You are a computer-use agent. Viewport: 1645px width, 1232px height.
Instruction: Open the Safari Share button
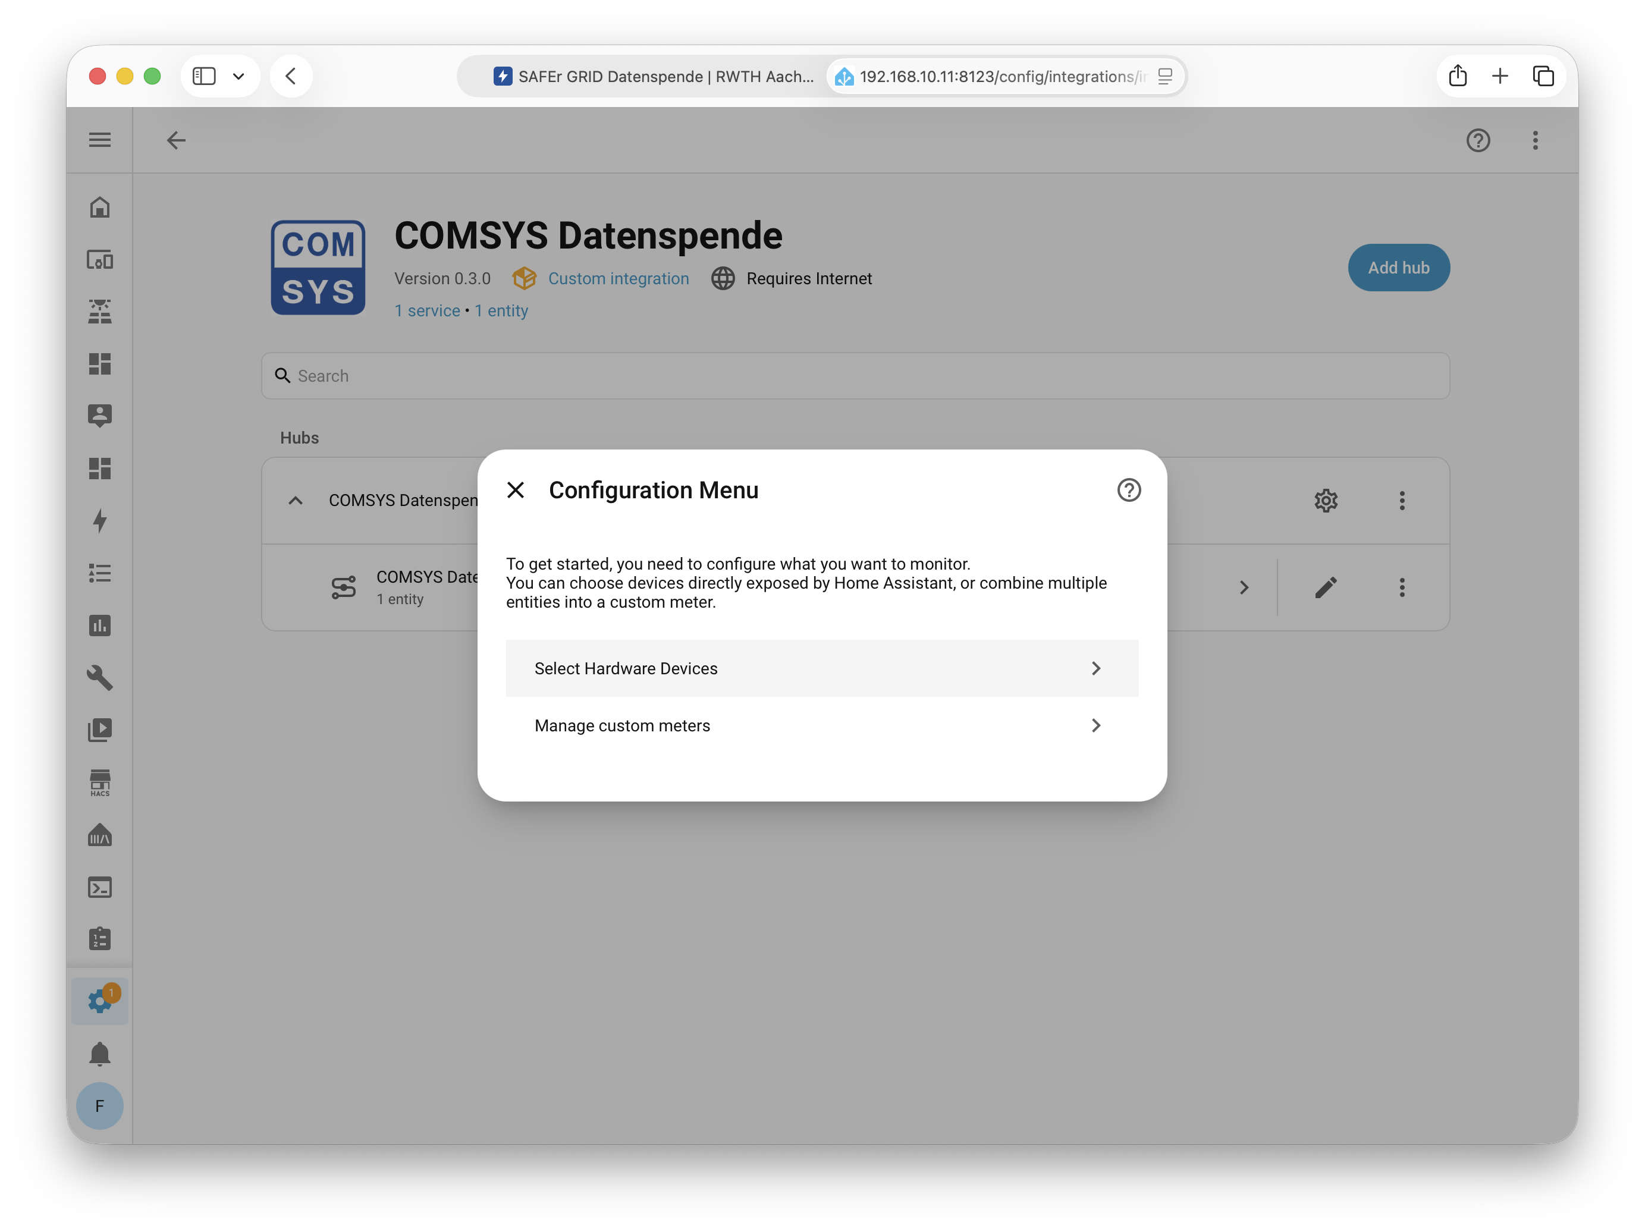[1458, 76]
